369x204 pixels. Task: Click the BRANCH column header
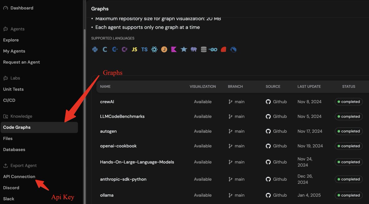(235, 87)
